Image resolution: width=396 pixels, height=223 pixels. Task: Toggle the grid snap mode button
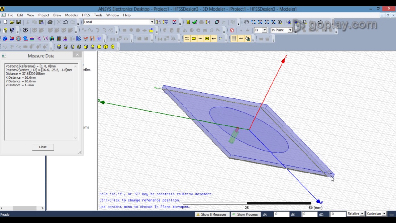pos(187,38)
